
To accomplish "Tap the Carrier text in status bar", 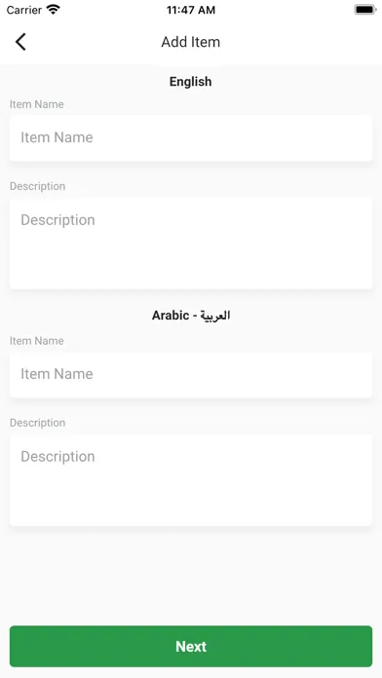I will coord(23,10).
